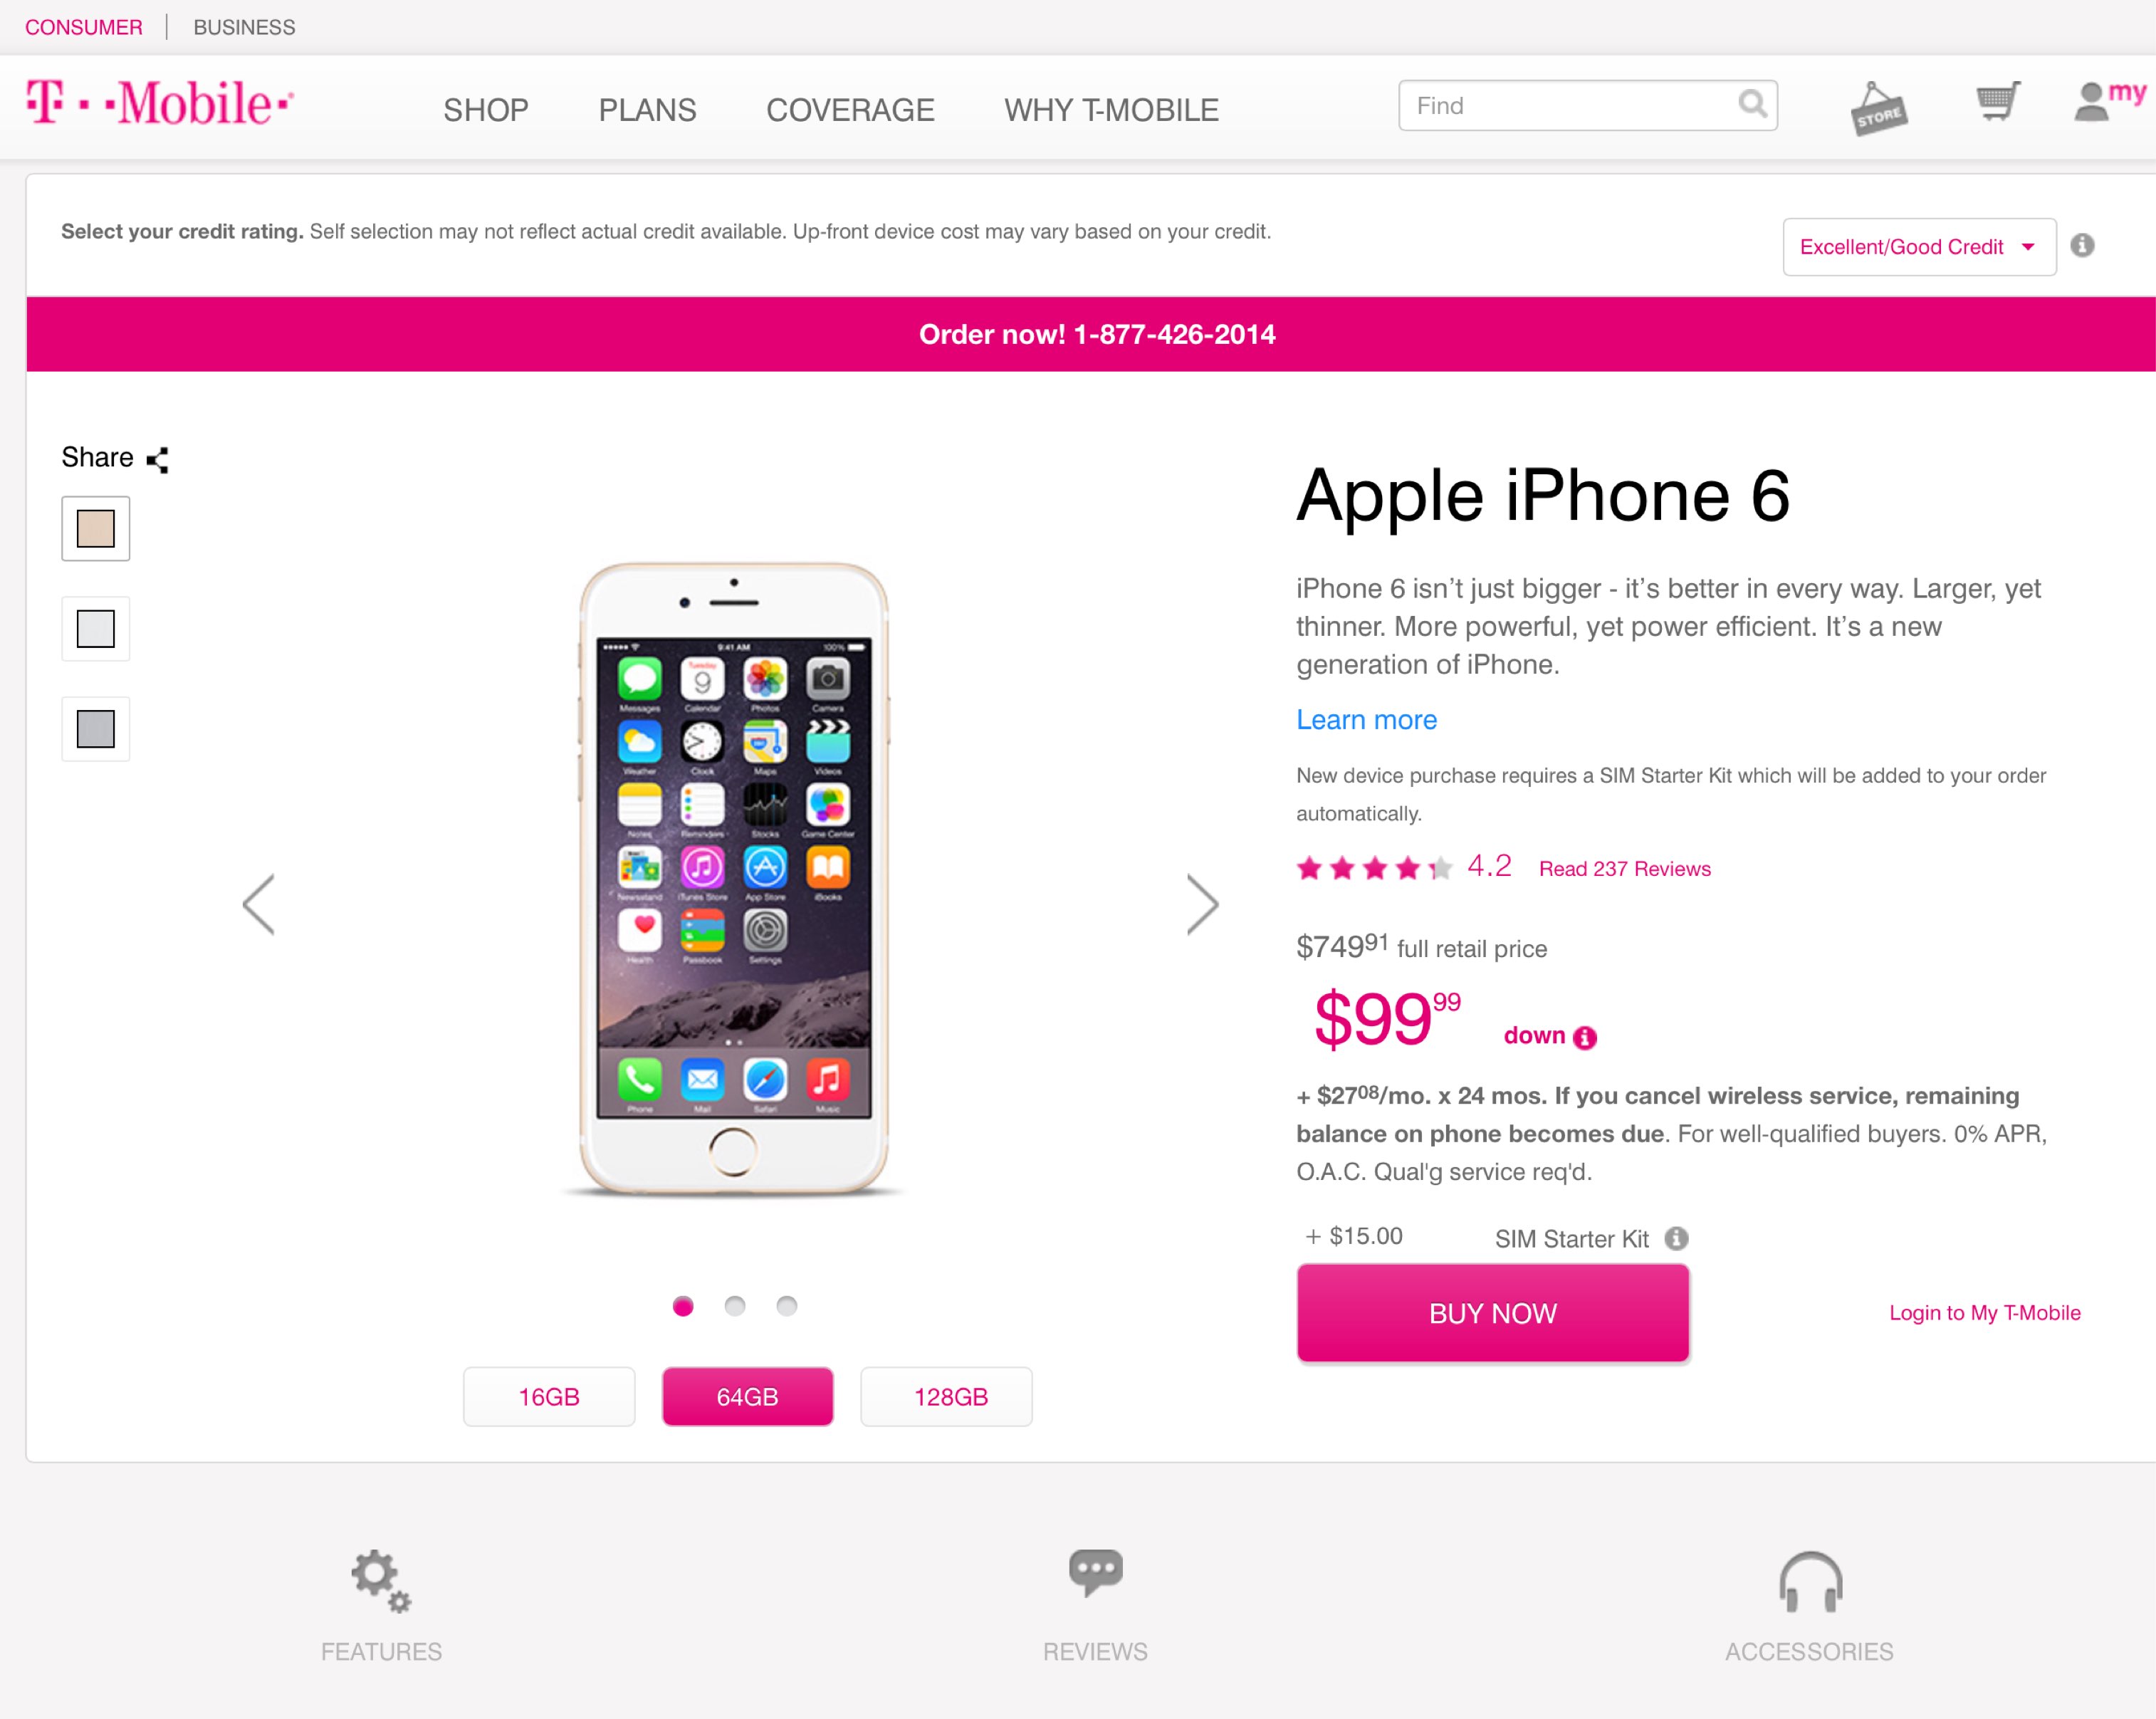This screenshot has width=2156, height=1719.
Task: Click the BUY NOW button
Action: tap(1493, 1313)
